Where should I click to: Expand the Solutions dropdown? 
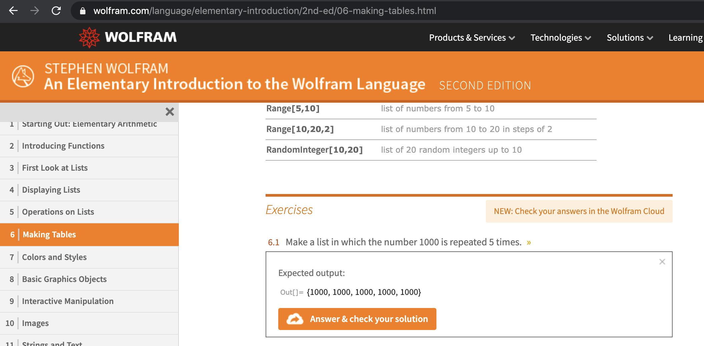point(630,38)
